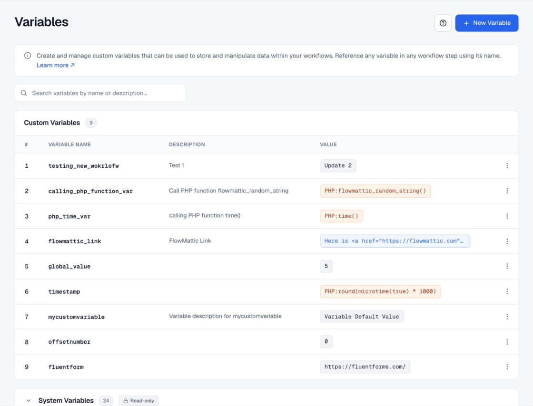Screen dimensions: 533x406
Task: Click the New Variable button
Action: (487, 23)
